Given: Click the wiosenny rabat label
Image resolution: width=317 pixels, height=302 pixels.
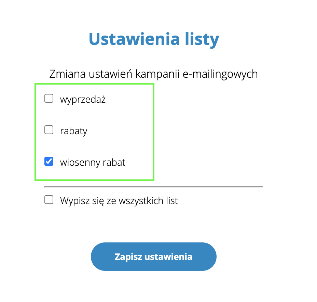Looking at the screenshot, I should pos(92,162).
